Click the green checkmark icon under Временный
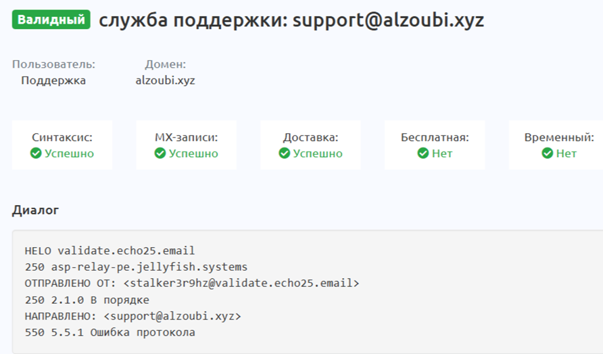603x354 pixels. 548,154
